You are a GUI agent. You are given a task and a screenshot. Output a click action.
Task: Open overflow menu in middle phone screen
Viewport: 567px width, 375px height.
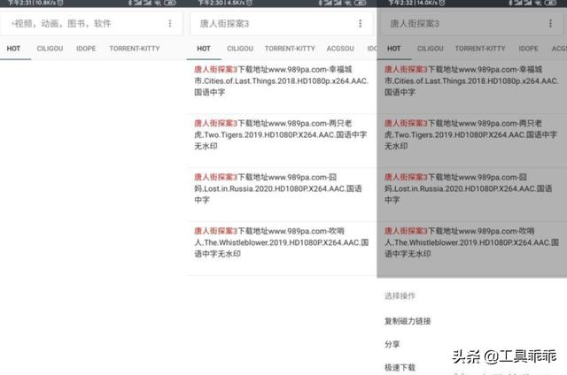(361, 24)
